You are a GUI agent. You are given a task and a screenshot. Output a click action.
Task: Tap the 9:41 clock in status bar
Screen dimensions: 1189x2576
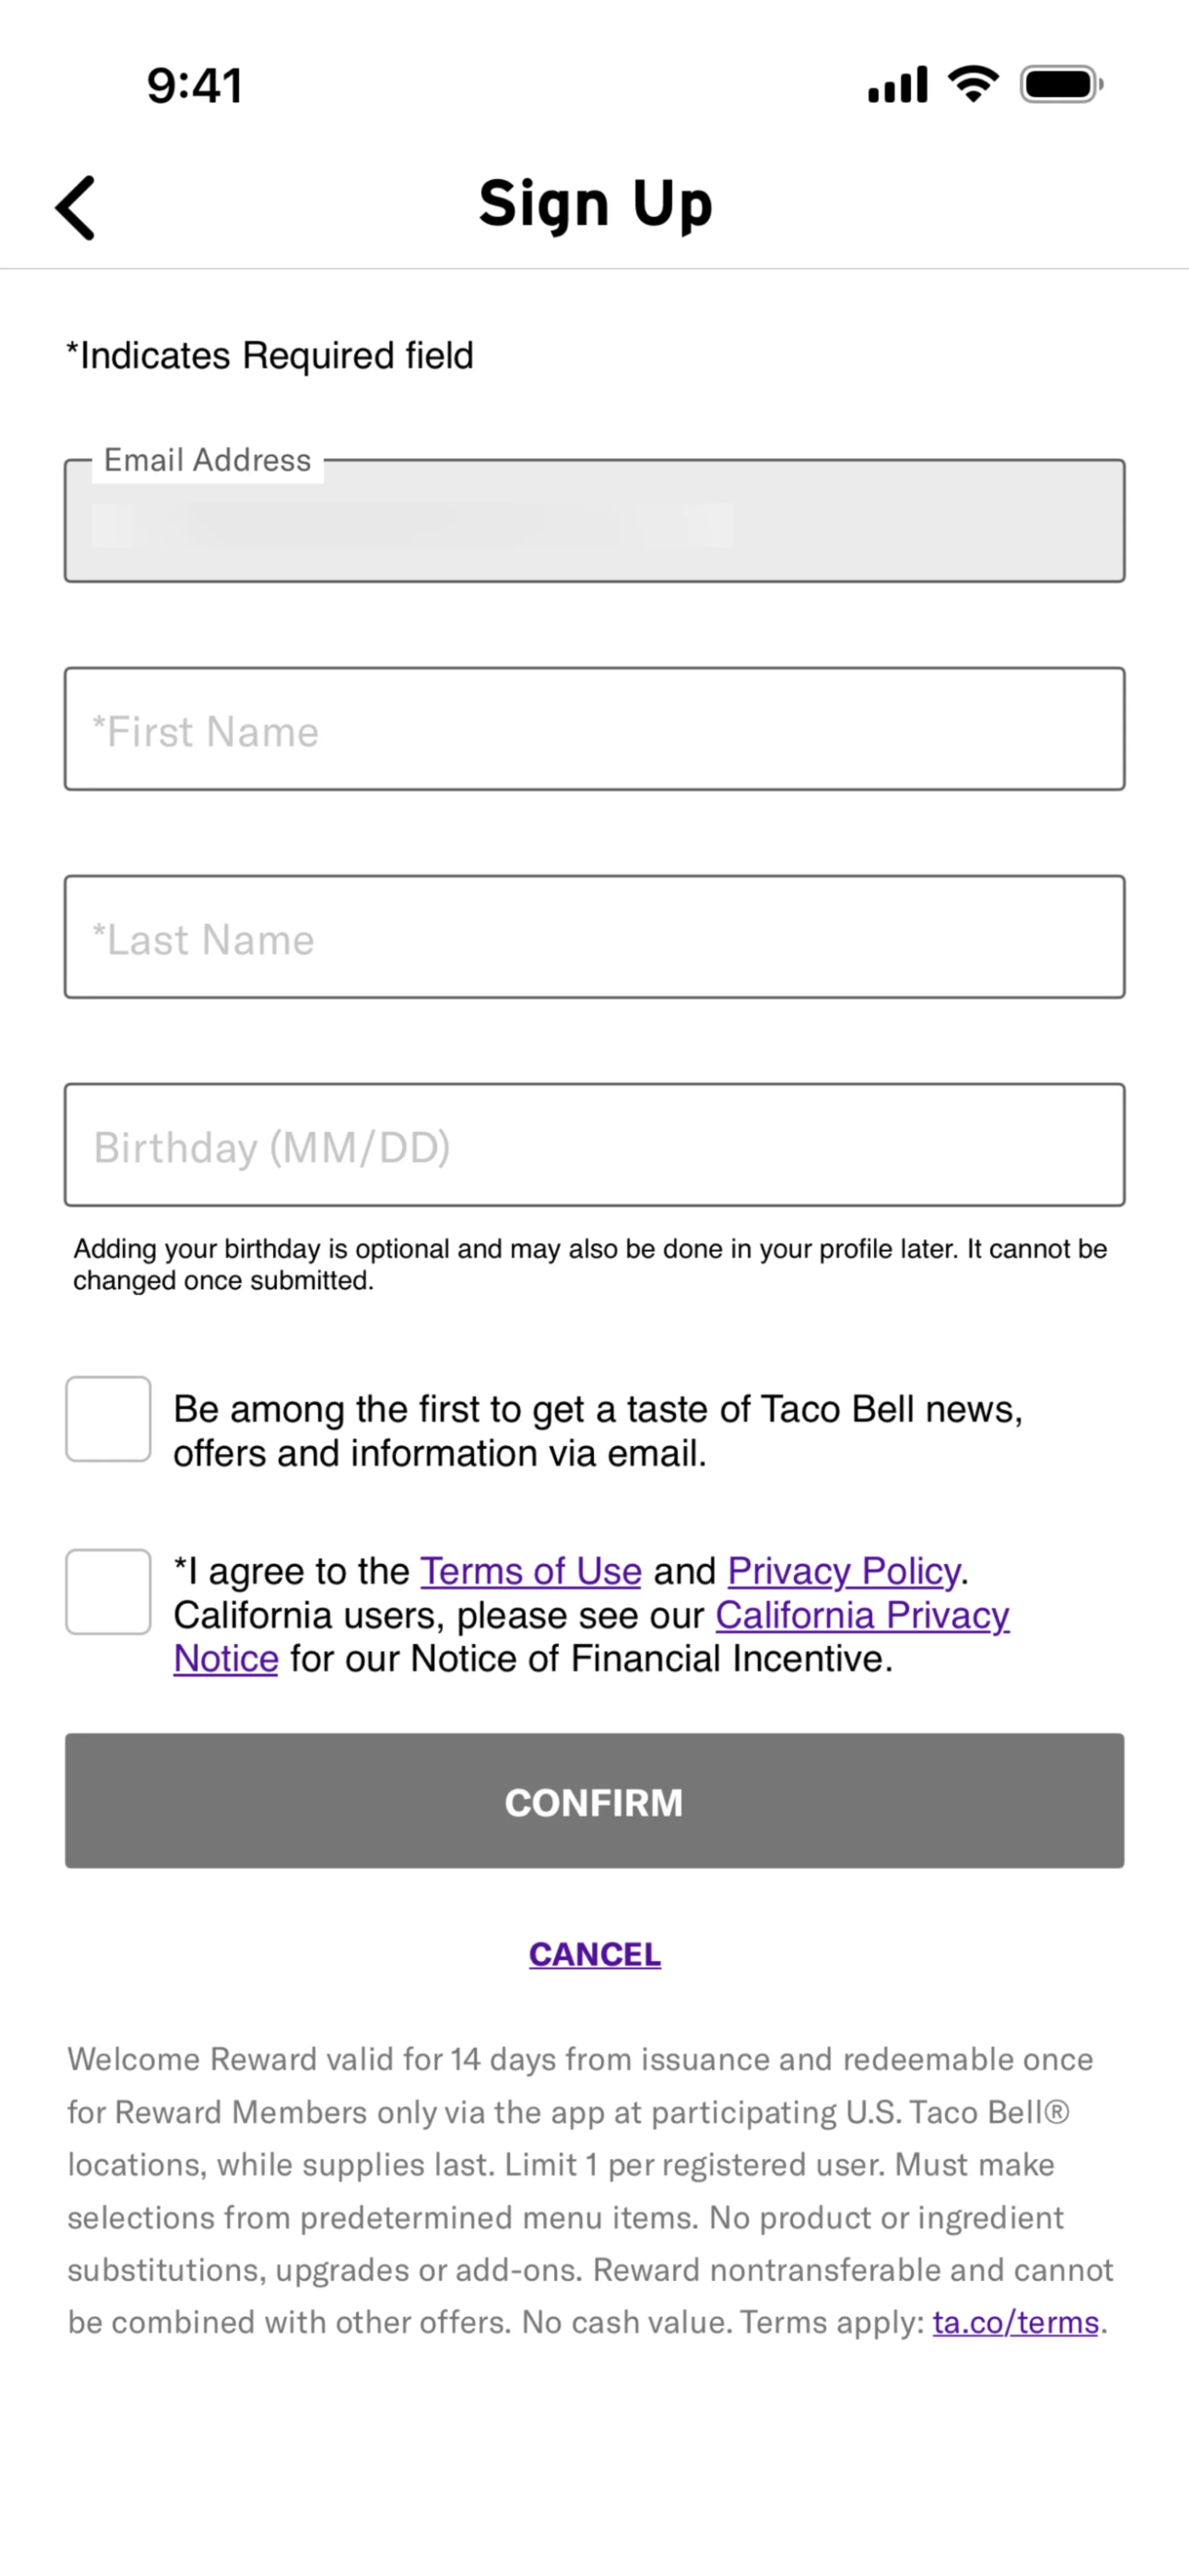195,86
